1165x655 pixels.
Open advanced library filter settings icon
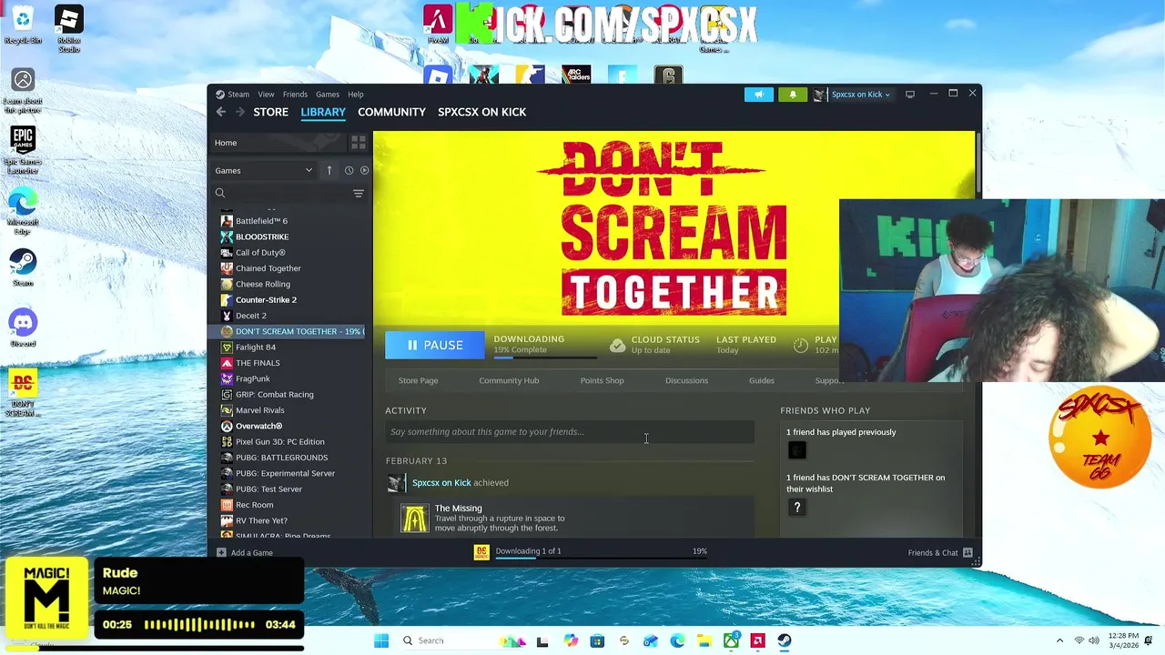coord(358,193)
